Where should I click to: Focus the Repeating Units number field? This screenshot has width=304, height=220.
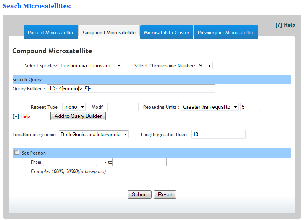250,107
